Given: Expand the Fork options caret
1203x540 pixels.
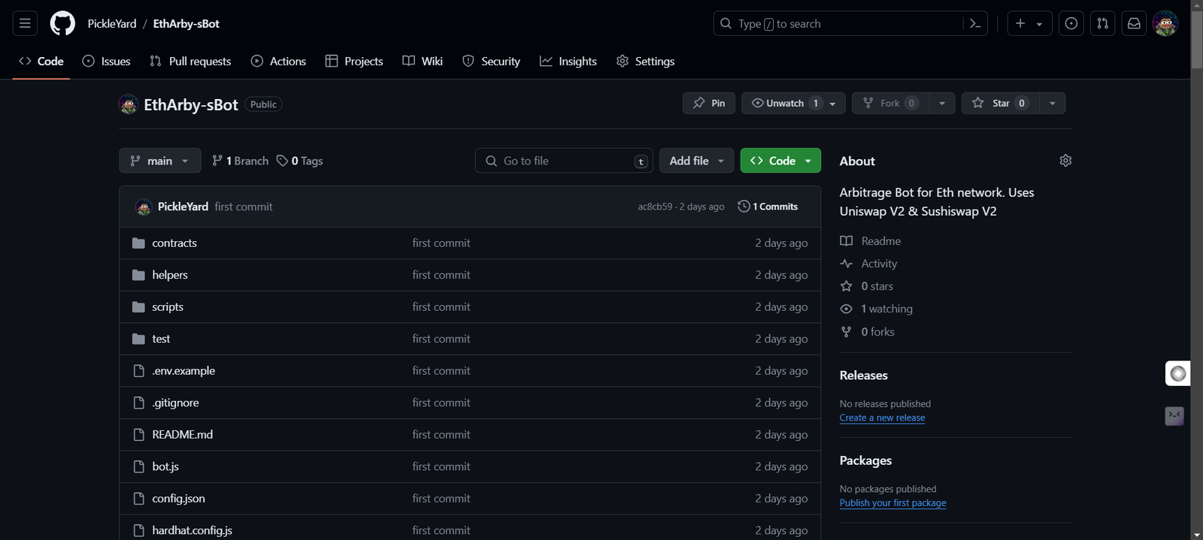Looking at the screenshot, I should (942, 103).
